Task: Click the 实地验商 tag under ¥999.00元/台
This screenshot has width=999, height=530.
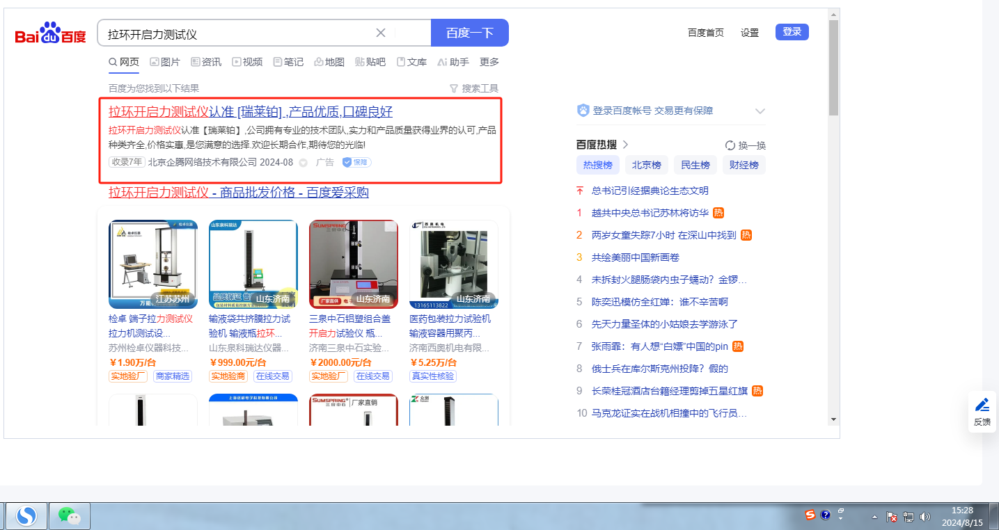Action: [228, 376]
